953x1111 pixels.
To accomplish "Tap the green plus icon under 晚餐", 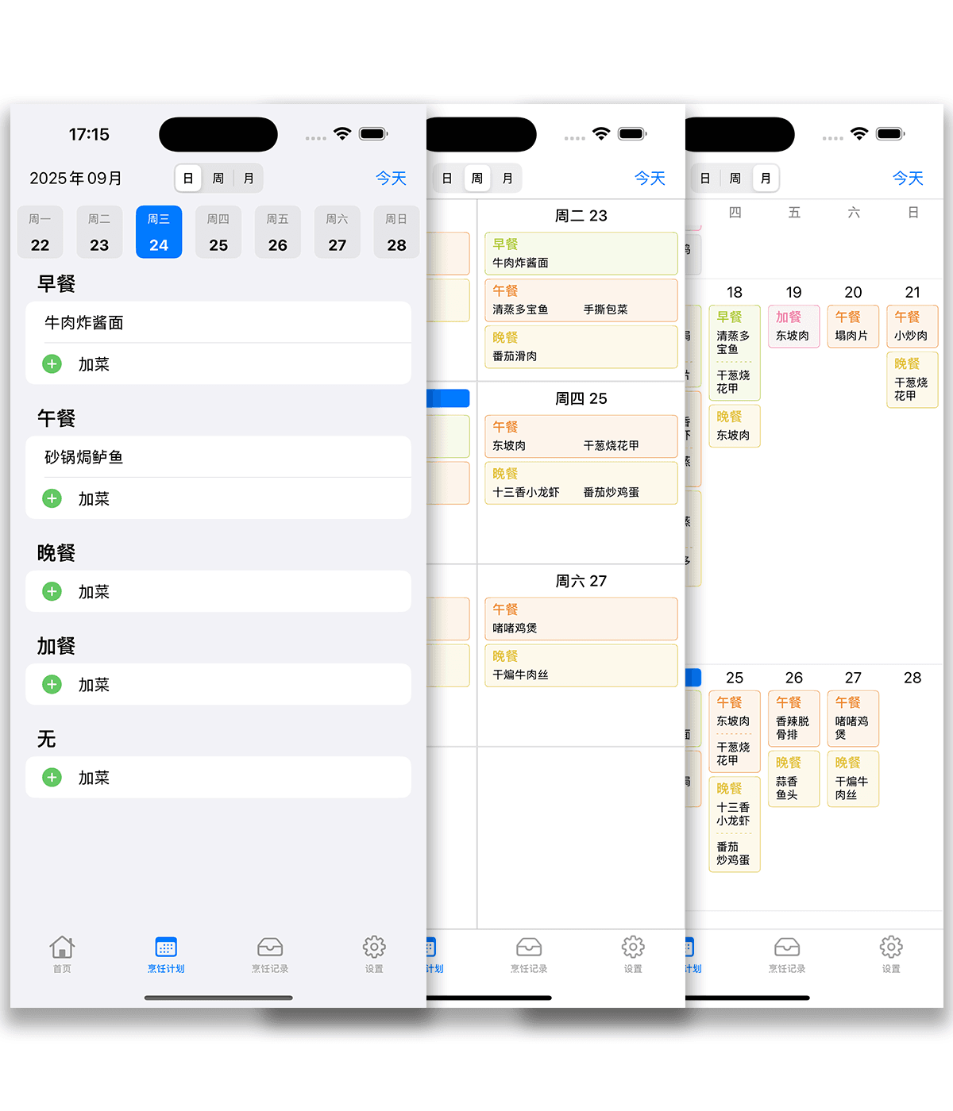I will coord(52,591).
